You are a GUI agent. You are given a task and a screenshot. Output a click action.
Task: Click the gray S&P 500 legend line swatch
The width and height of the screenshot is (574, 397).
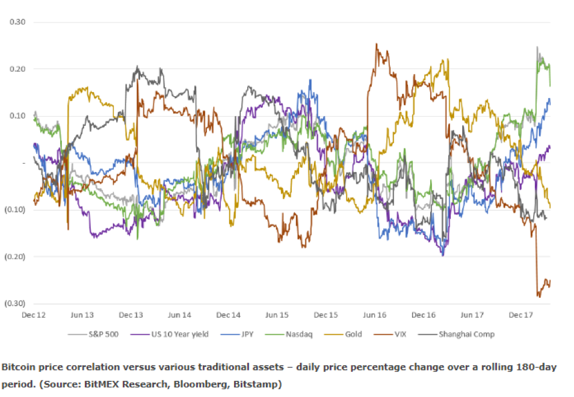[x=78, y=334]
